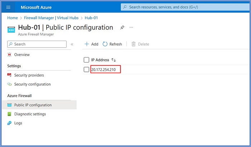Click the Logs icon in sidebar
Viewport: 251px width, 147px height.
(9, 123)
